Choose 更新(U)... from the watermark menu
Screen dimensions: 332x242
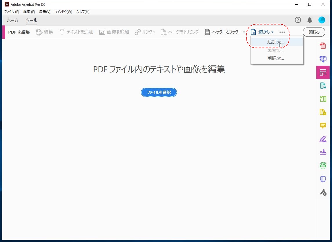pos(277,50)
